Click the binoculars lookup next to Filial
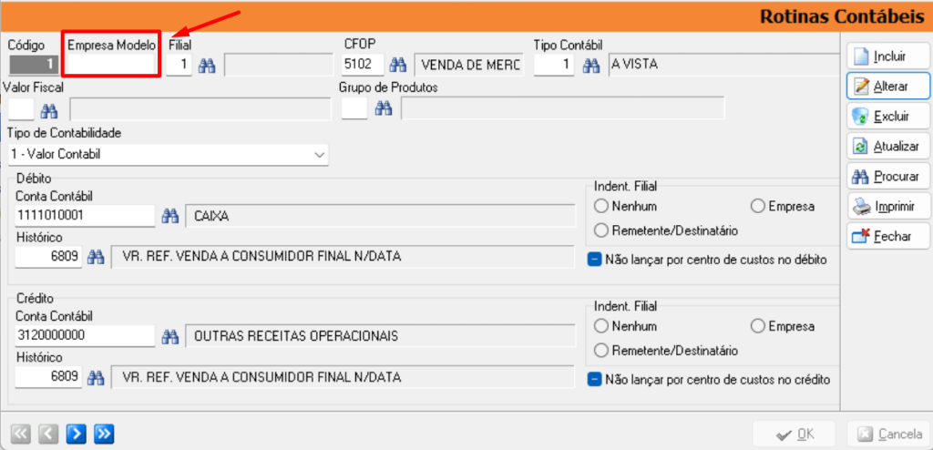933x450 pixels. coord(207,65)
